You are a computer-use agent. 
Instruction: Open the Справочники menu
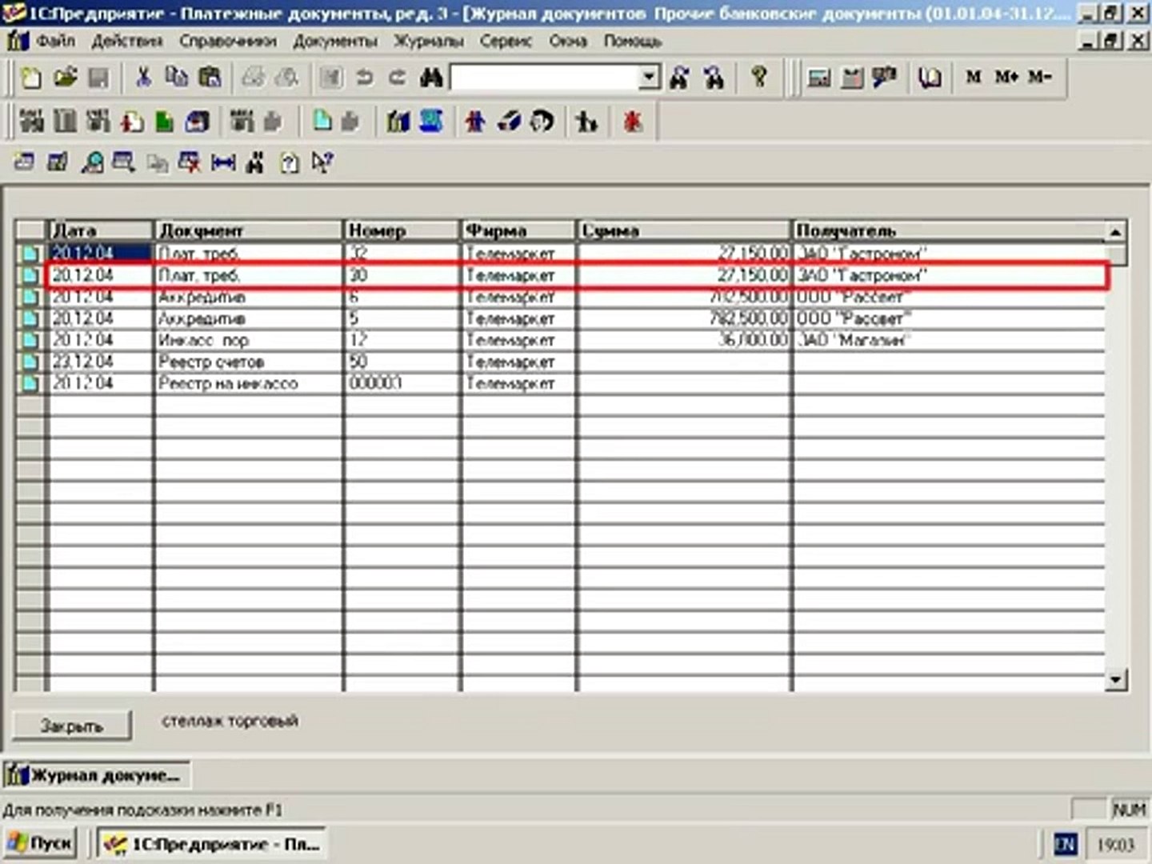coord(228,40)
